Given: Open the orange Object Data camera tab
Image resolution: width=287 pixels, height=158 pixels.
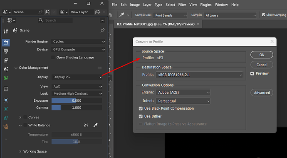Looking at the screenshot, I should tap(6, 126).
